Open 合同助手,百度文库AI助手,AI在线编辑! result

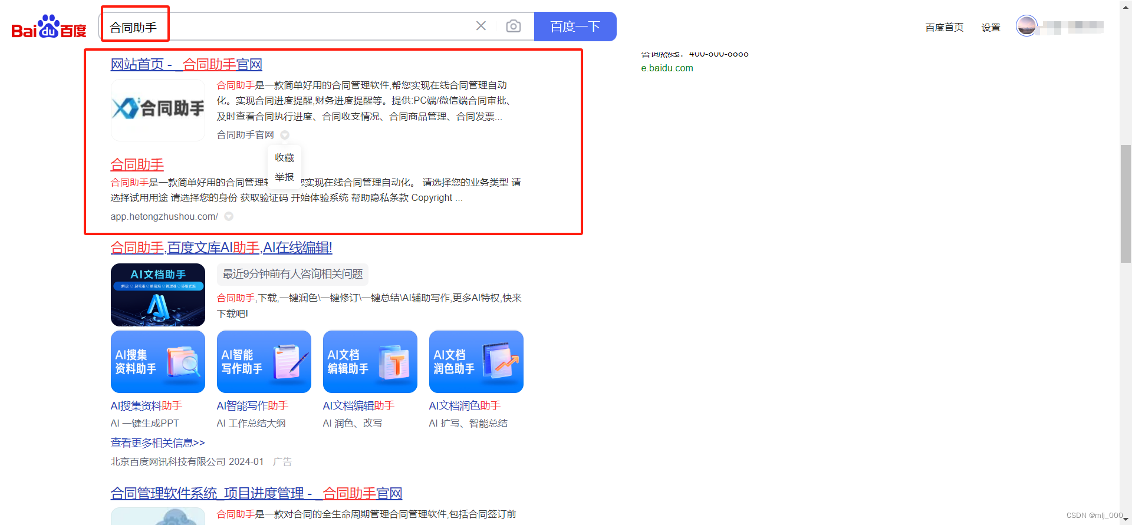click(x=221, y=247)
